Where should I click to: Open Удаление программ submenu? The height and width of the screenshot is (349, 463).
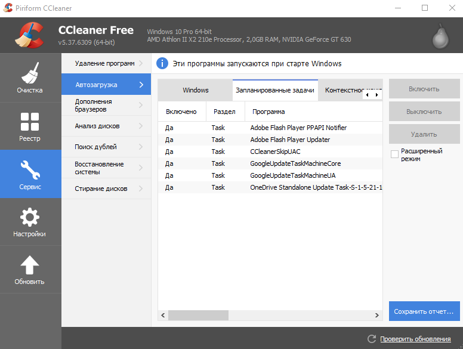point(106,63)
